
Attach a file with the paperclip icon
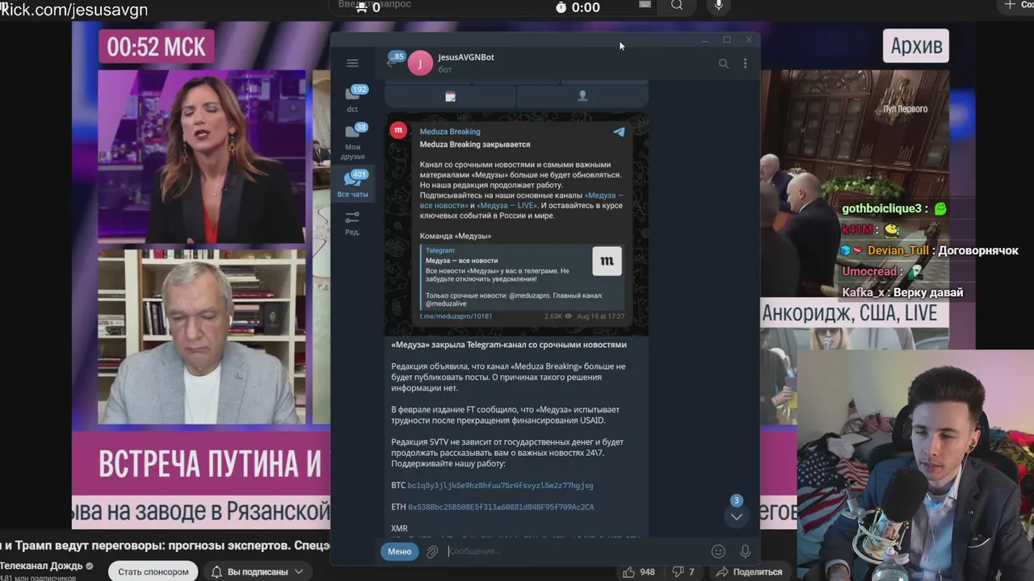pos(432,552)
